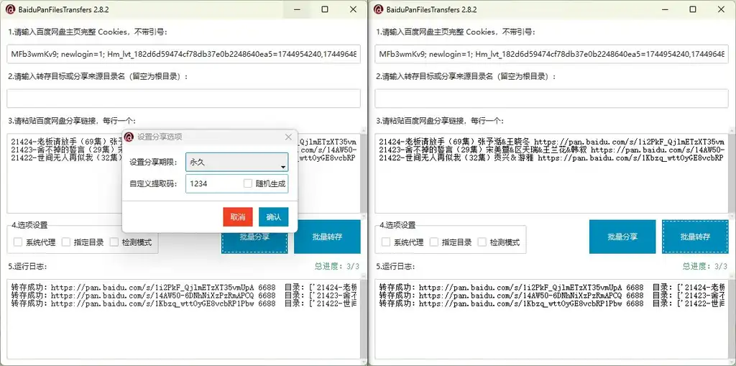Click 批量分享 button in the right window
736x366 pixels.
pyautogui.click(x=622, y=237)
